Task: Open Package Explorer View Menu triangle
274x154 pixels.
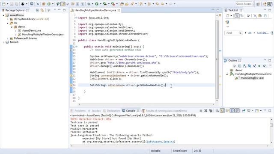Action: click(x=55, y=10)
